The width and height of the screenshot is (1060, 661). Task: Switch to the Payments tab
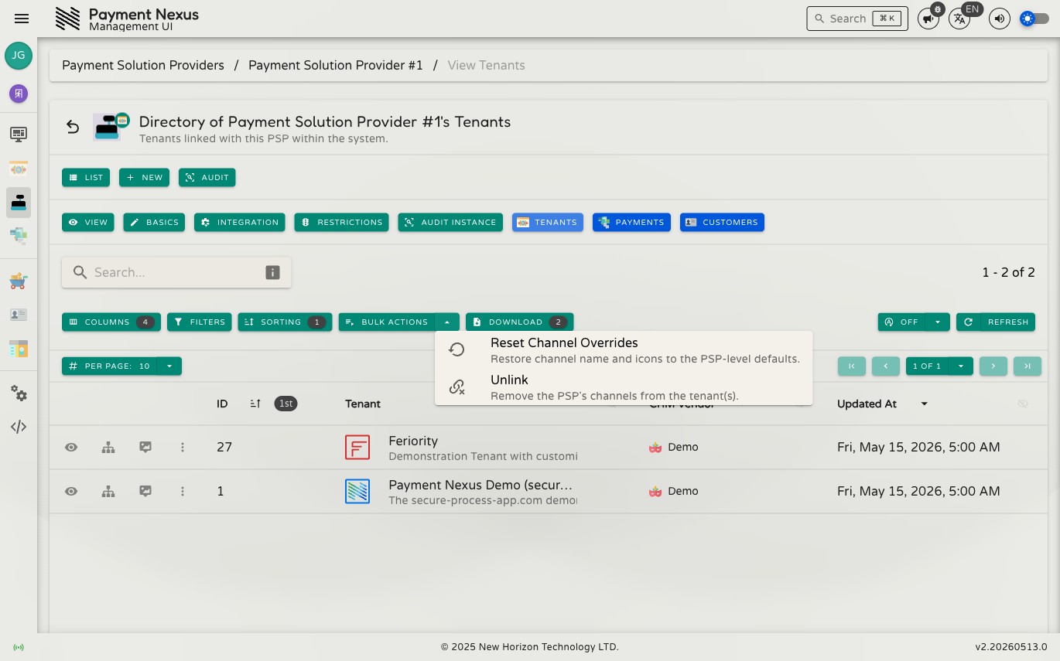click(631, 222)
